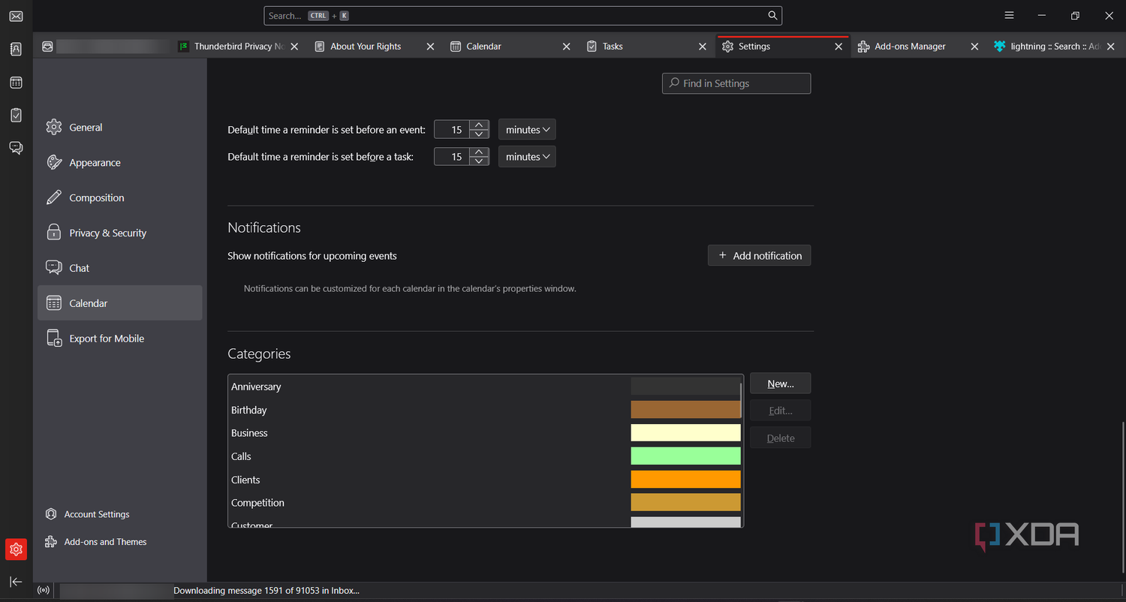
Task: Click the settings page vertical scrollbar
Action: (x=1123, y=497)
